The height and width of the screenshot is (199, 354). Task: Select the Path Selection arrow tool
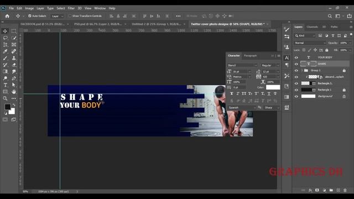pyautogui.click(x=14, y=85)
